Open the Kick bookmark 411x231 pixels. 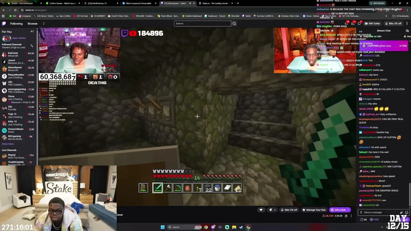[13, 16]
